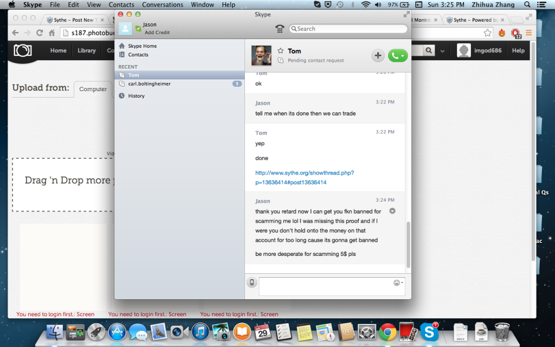The image size is (555, 347).
Task: Open the Skype application menu
Action: click(32, 4)
